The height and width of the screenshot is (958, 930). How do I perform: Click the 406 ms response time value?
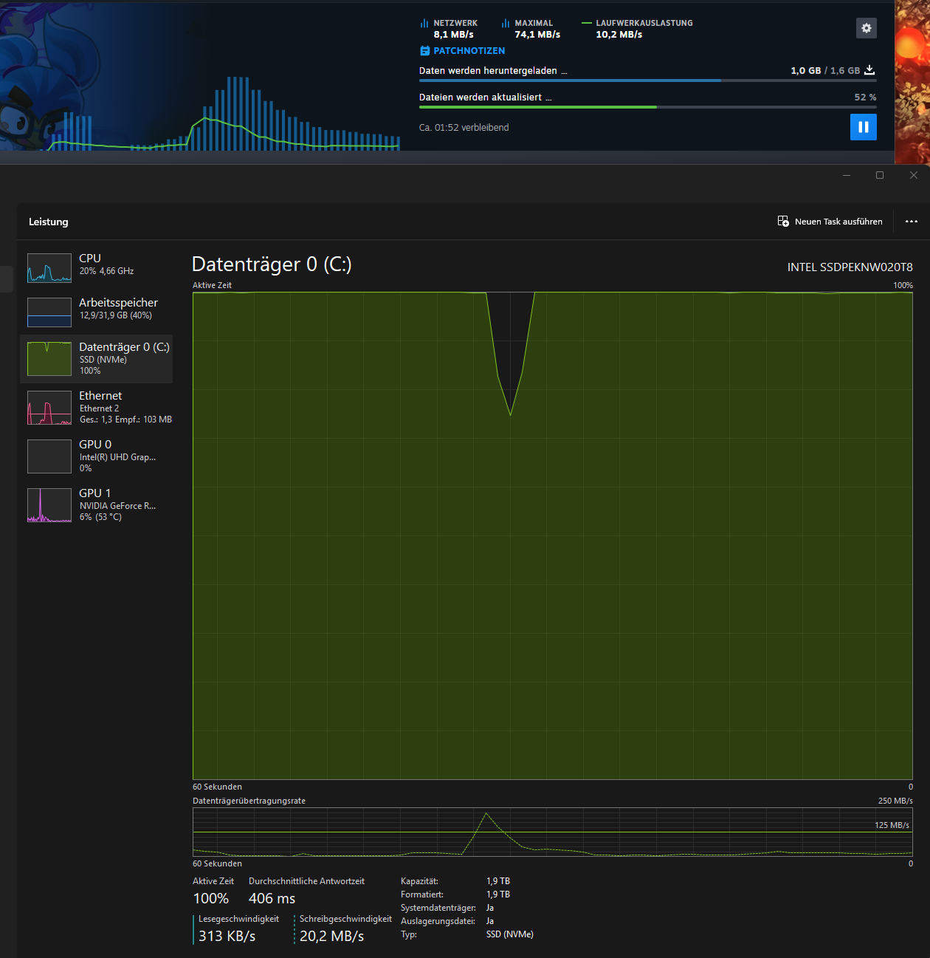click(272, 899)
